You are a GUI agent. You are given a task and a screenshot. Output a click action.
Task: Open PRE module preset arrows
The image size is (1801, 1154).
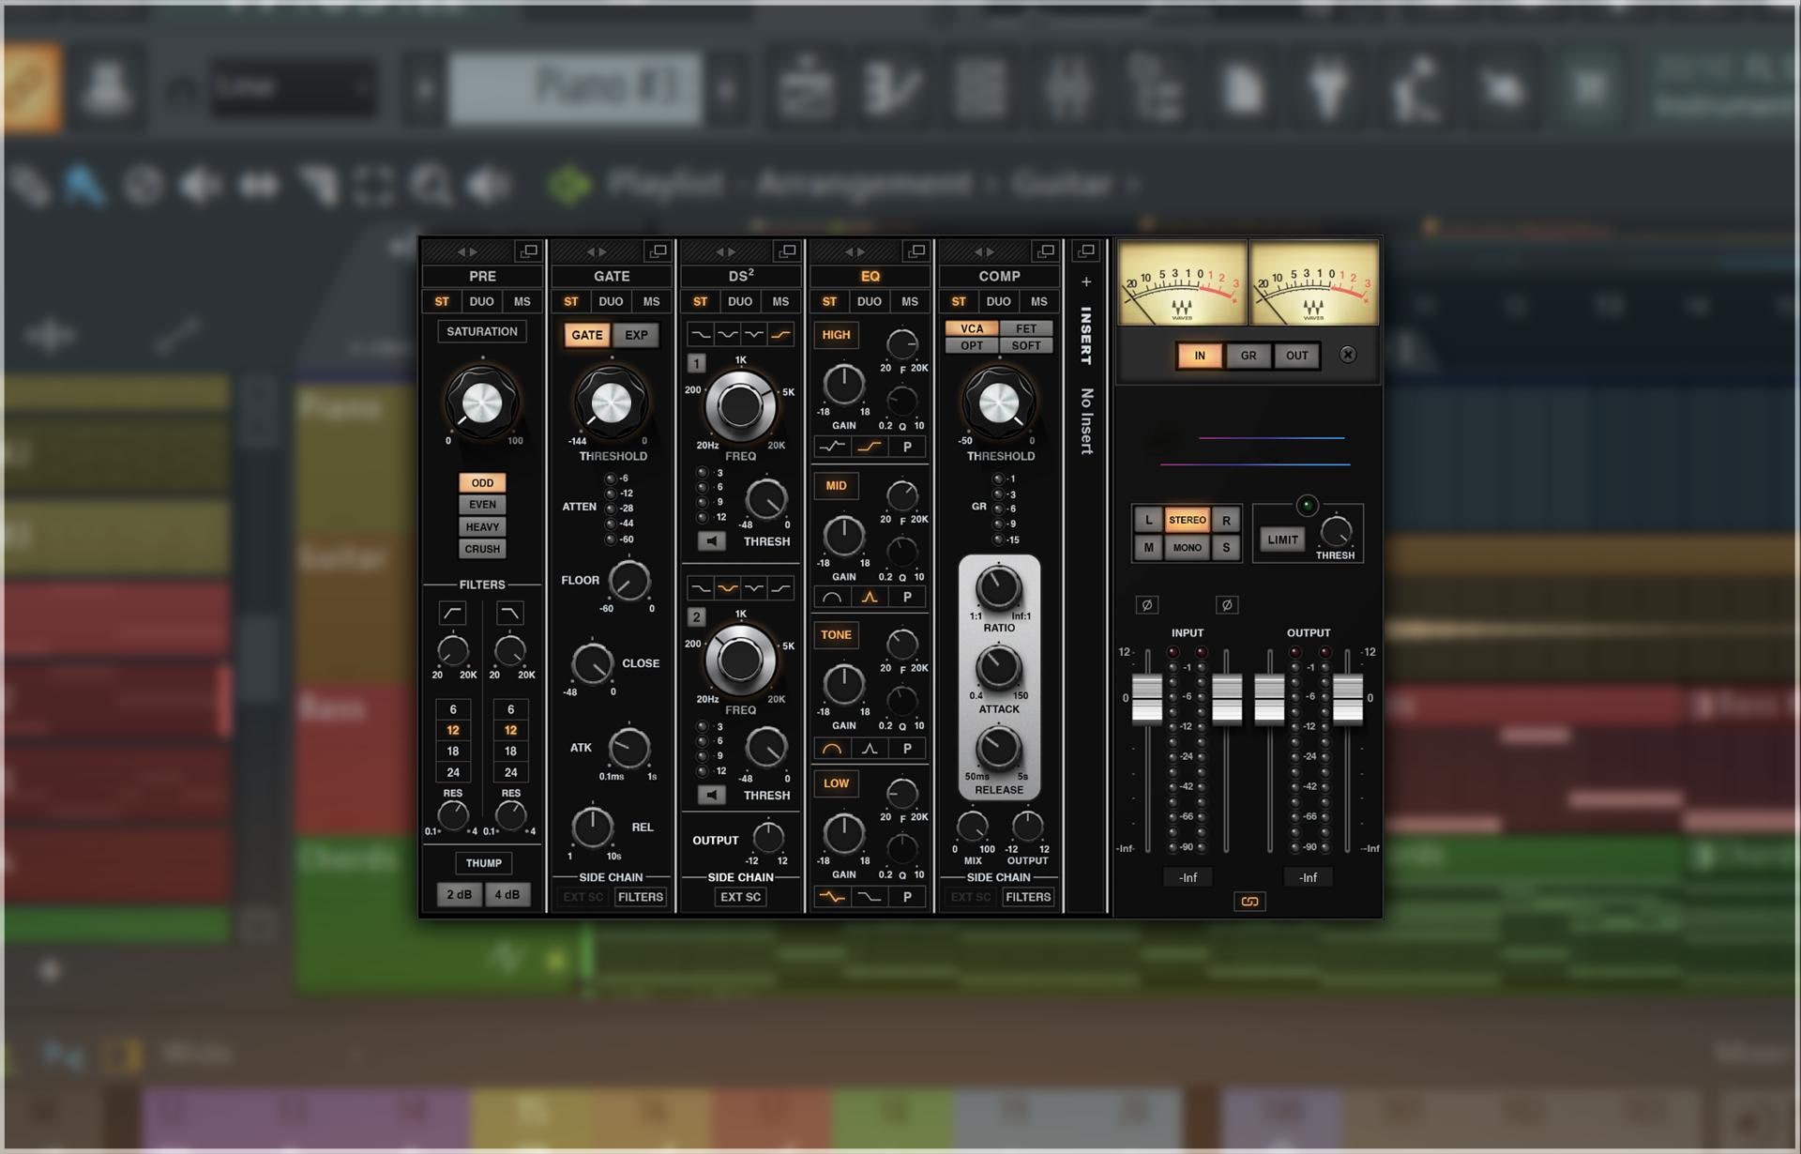[467, 251]
